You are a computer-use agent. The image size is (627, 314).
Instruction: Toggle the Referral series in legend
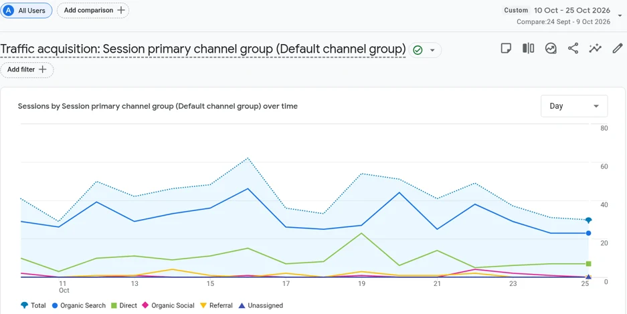(x=216, y=305)
